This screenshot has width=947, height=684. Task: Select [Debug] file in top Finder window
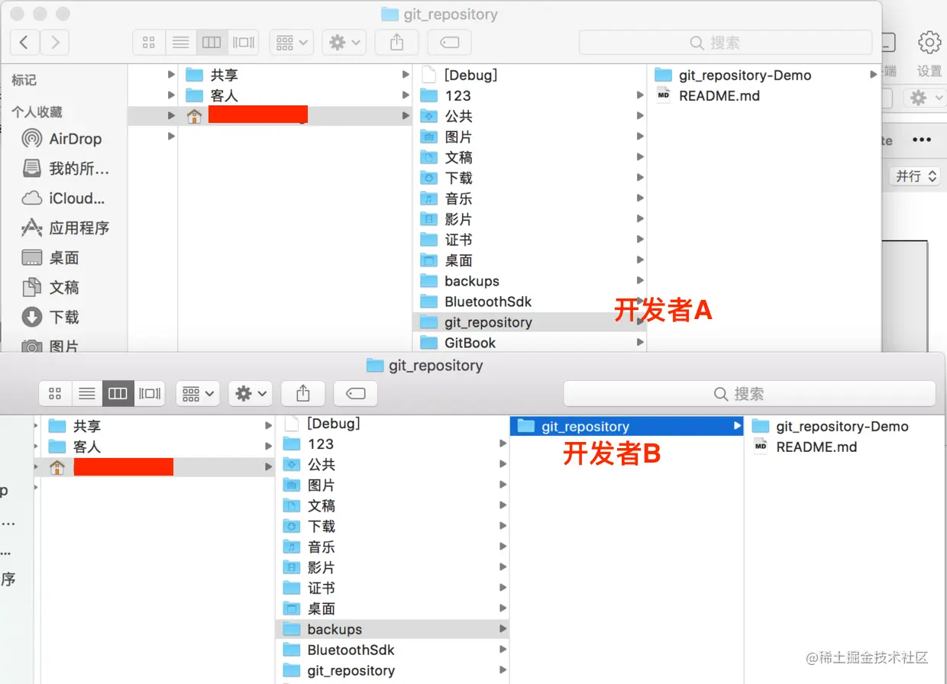point(530,75)
